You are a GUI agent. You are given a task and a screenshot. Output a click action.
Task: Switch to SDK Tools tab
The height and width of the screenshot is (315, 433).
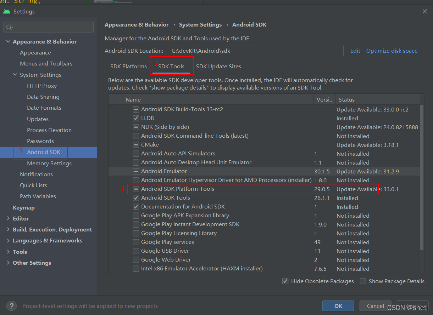(171, 67)
